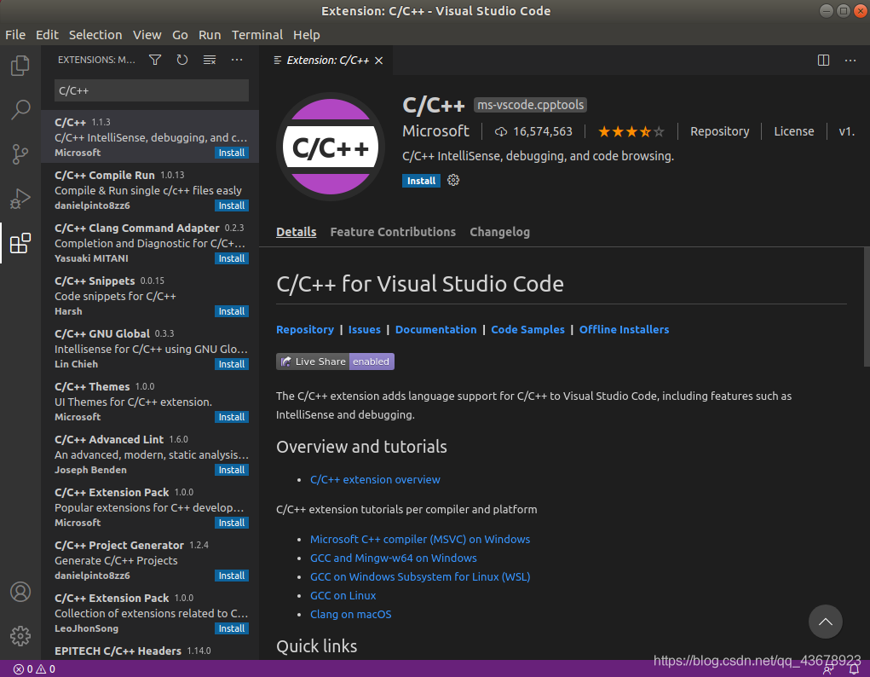Screen dimensions: 870x677
Task: Install C/C++ Project Generator extension
Action: (232, 576)
